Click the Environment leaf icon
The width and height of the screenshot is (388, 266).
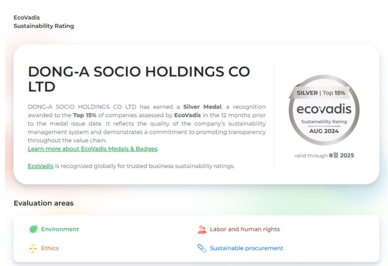tap(33, 229)
